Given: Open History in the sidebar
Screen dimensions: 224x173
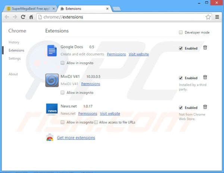Looking at the screenshot, I should tap(14, 42).
